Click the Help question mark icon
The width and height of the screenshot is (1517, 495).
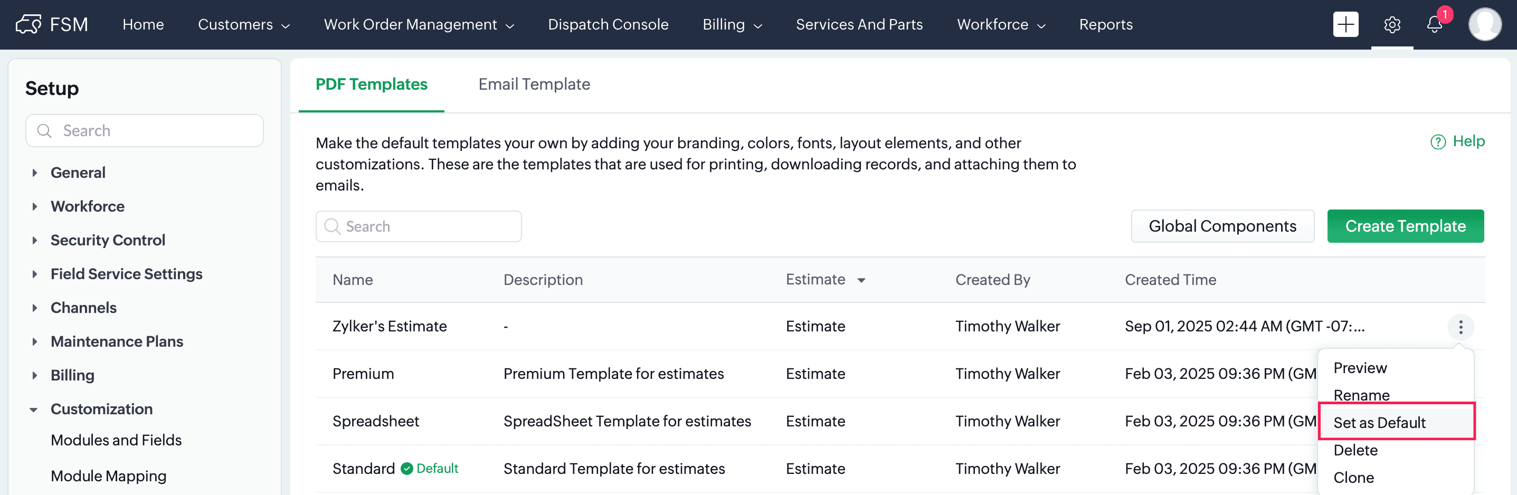pos(1437,142)
